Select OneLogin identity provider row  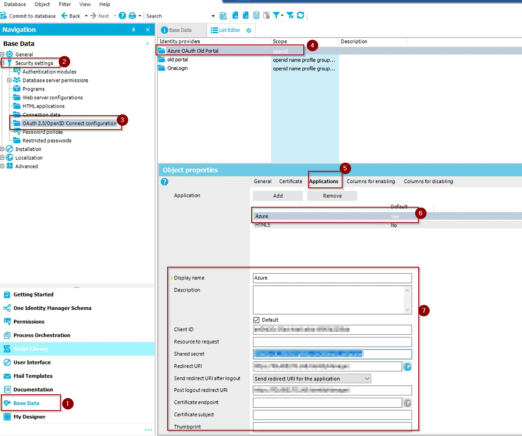point(178,68)
